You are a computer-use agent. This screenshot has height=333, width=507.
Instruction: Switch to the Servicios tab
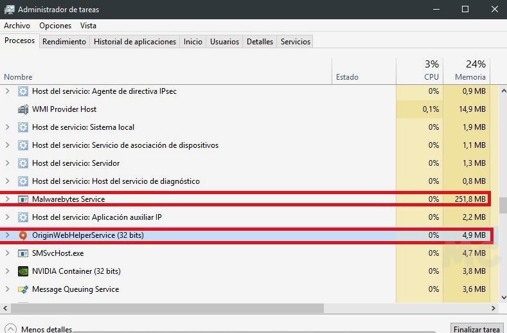(295, 42)
